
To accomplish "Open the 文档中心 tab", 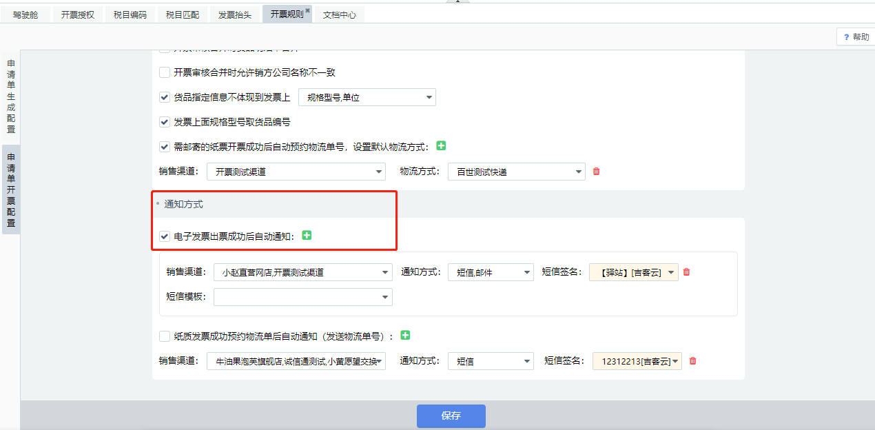I will (339, 14).
